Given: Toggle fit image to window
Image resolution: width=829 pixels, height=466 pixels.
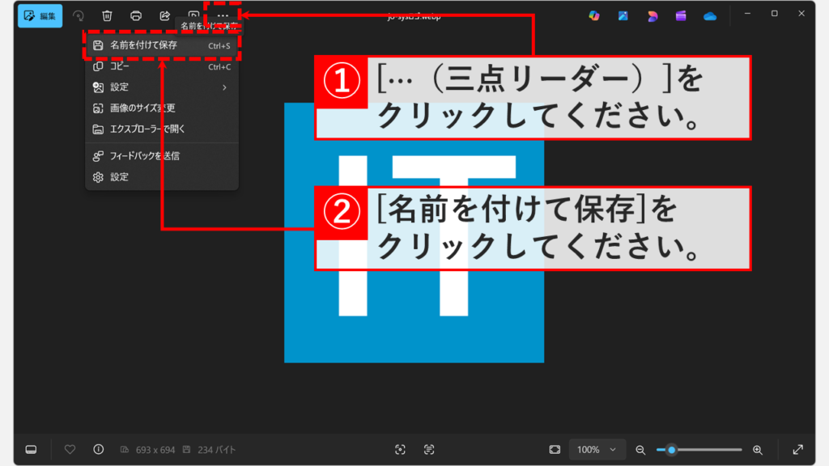Looking at the screenshot, I should [x=554, y=449].
